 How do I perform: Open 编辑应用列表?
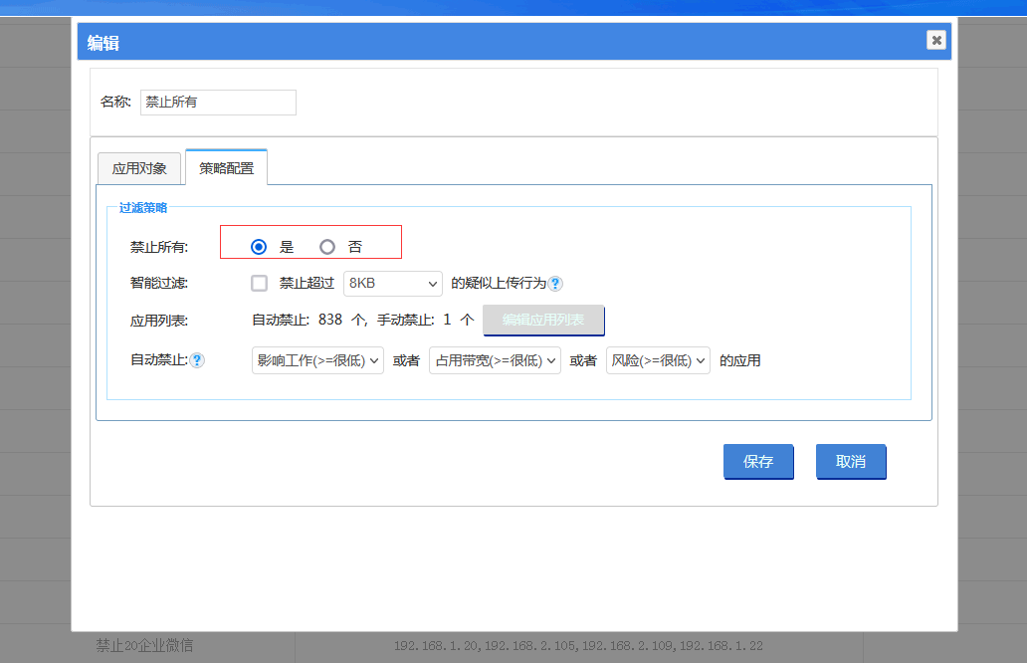coord(543,321)
